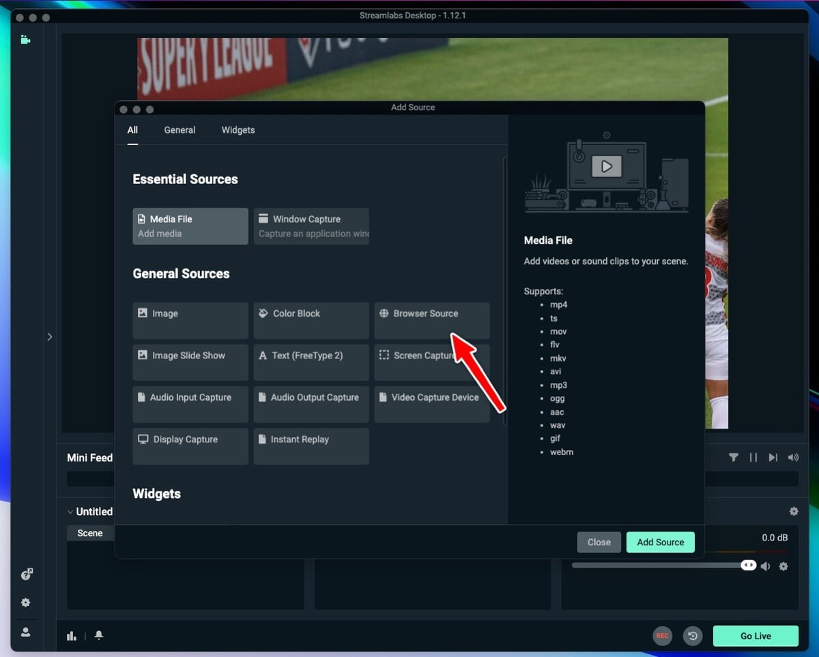
Task: Open the audio source settings gear in the mixer
Action: click(784, 566)
